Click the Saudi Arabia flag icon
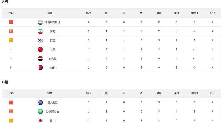Viewport: 222px width, 123px height. (40, 111)
